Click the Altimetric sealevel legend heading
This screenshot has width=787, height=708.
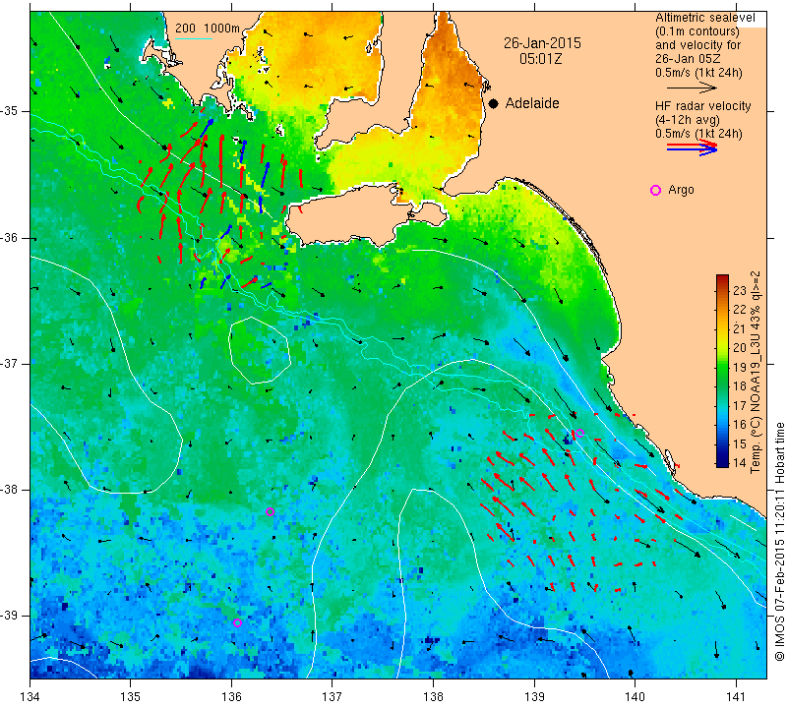pyautogui.click(x=704, y=18)
